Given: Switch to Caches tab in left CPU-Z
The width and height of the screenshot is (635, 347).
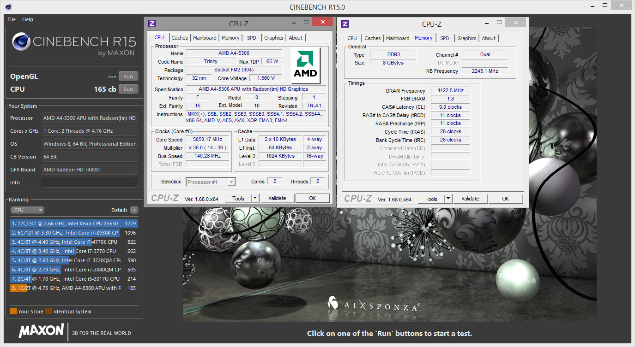Looking at the screenshot, I should 180,38.
